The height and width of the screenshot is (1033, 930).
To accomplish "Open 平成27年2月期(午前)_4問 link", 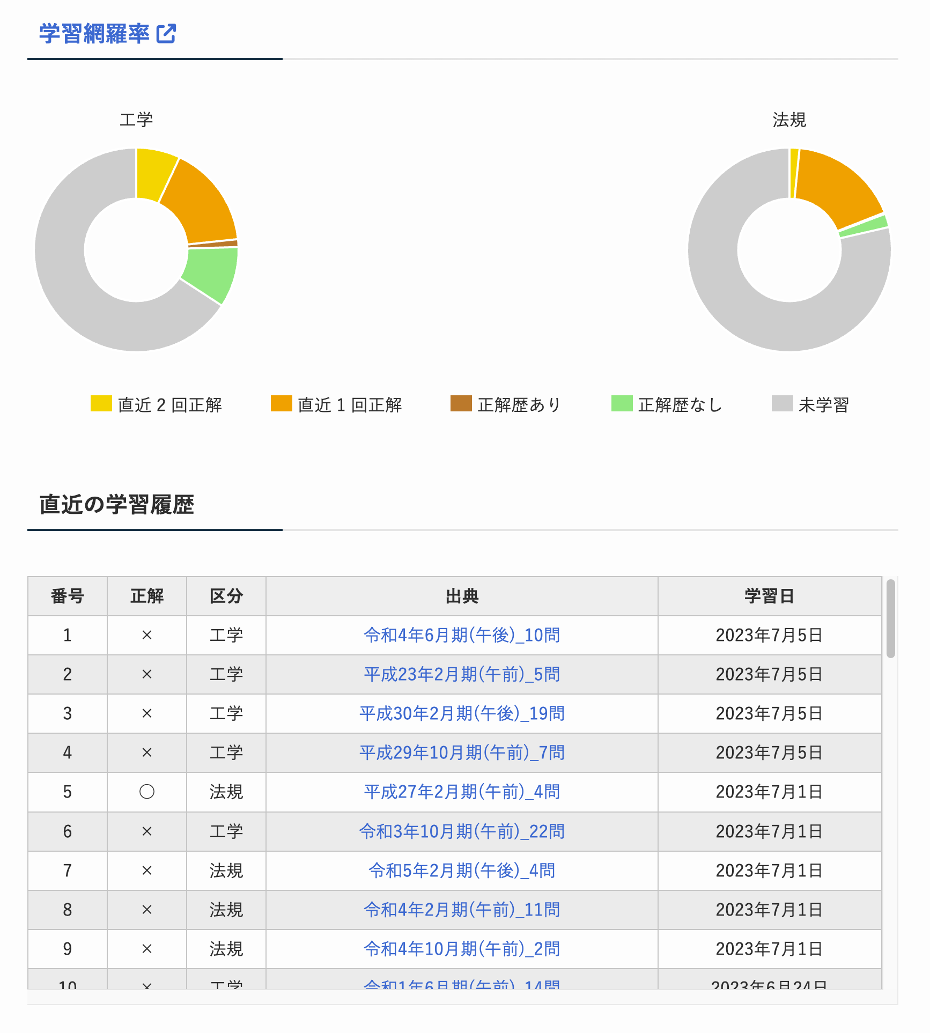I will [x=461, y=792].
